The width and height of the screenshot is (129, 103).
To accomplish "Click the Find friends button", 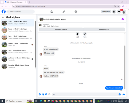I will point(106,12).
